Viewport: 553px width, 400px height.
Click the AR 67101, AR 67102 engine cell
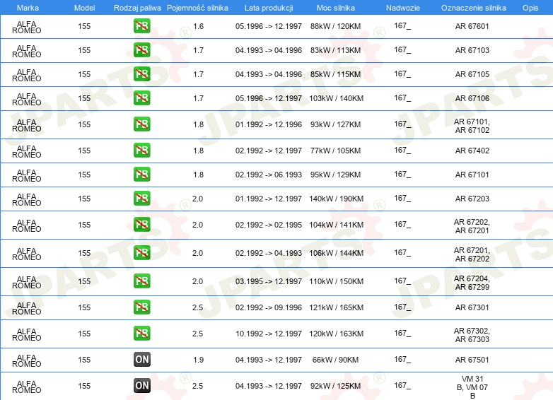pyautogui.click(x=472, y=126)
